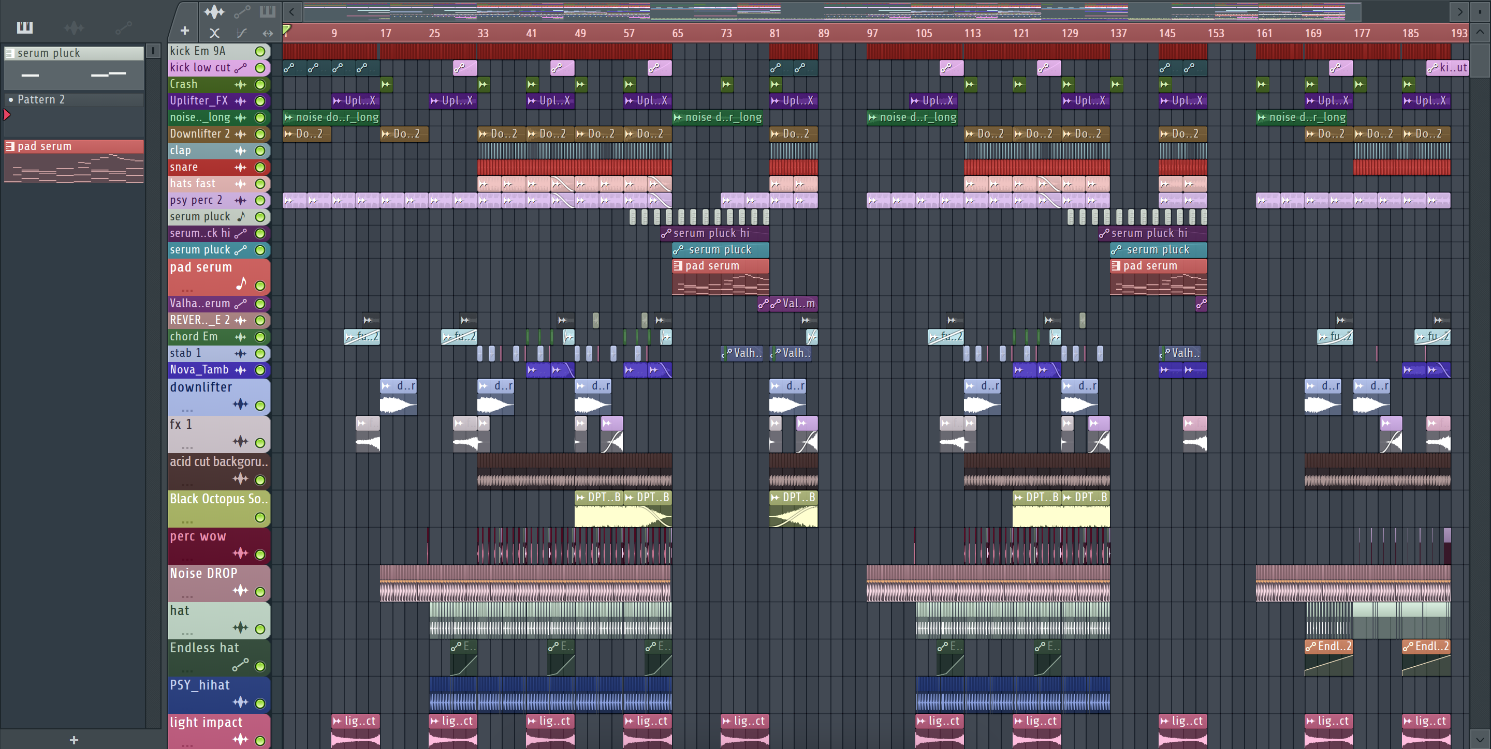
Task: Click automation icon on Valha..erum track
Action: [240, 304]
